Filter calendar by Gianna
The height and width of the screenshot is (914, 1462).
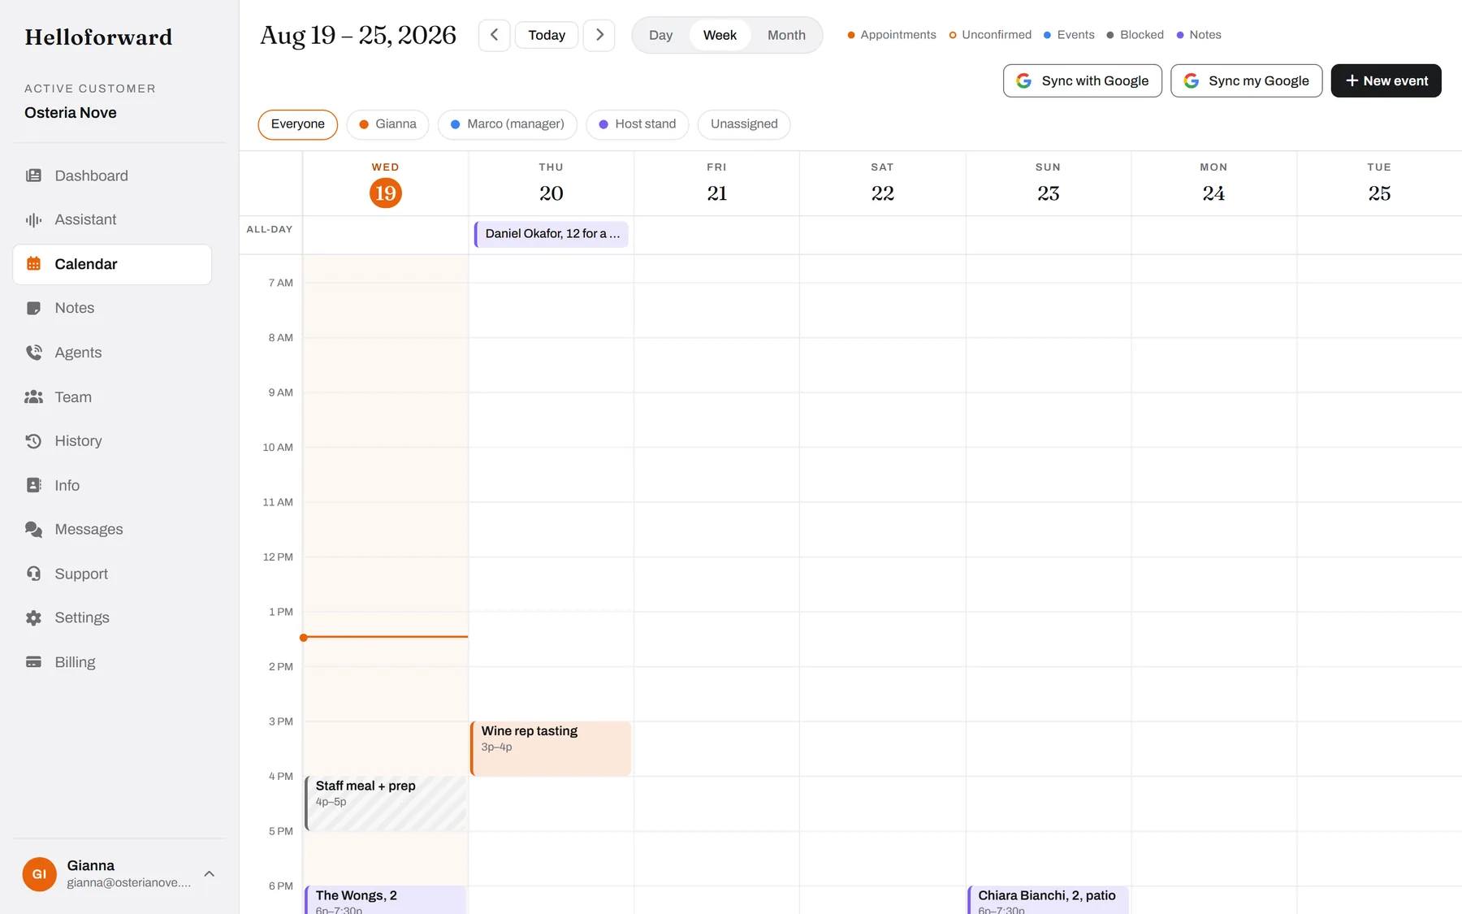pos(387,124)
